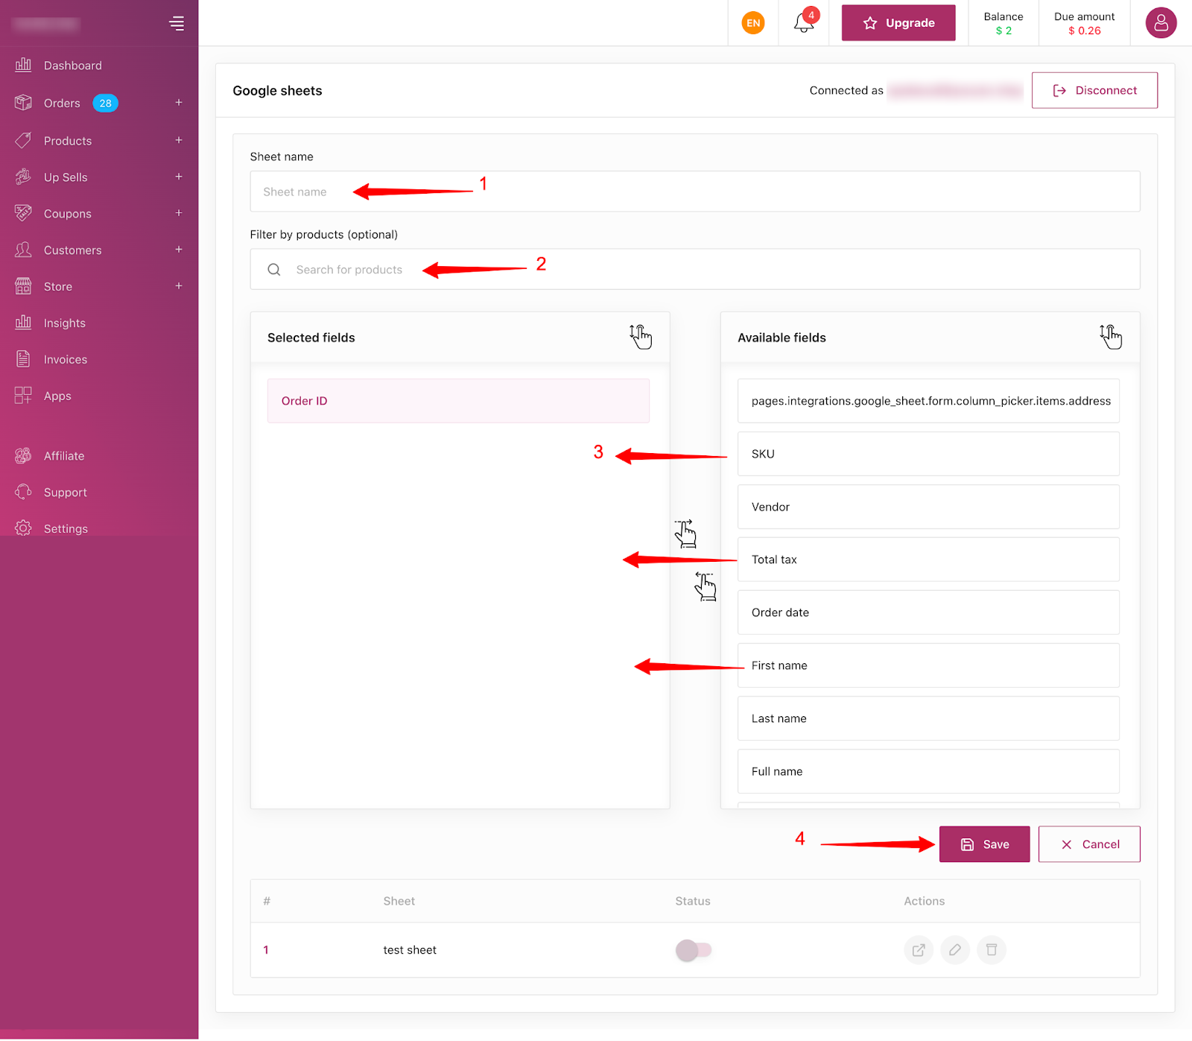Click the Invoices document icon
This screenshot has width=1192, height=1041.
coord(23,359)
